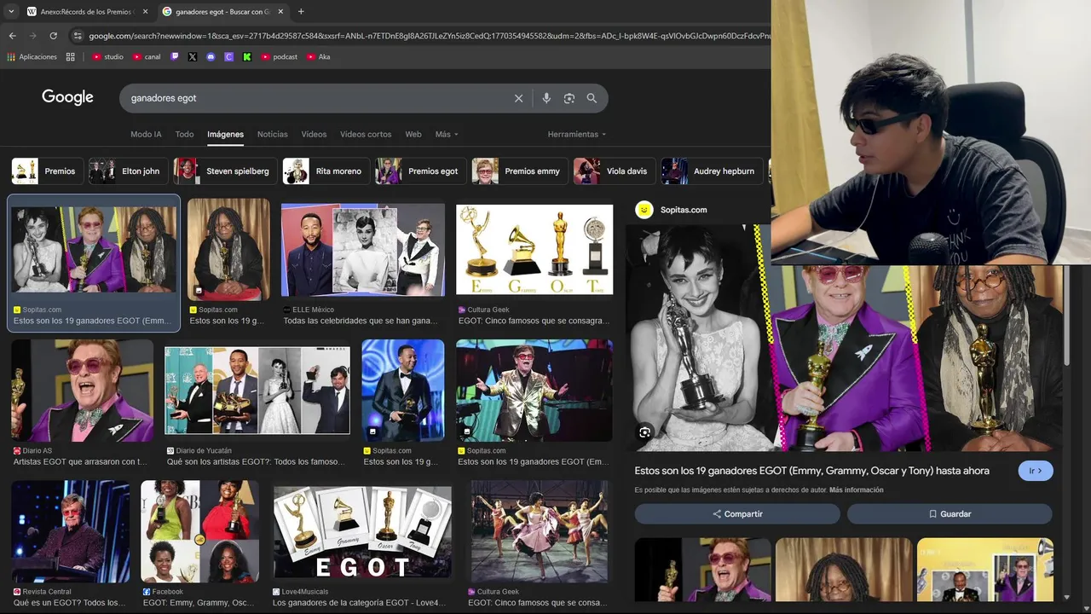Viewport: 1091px width, 614px height.
Task: Go back to the previous page
Action: click(13, 36)
